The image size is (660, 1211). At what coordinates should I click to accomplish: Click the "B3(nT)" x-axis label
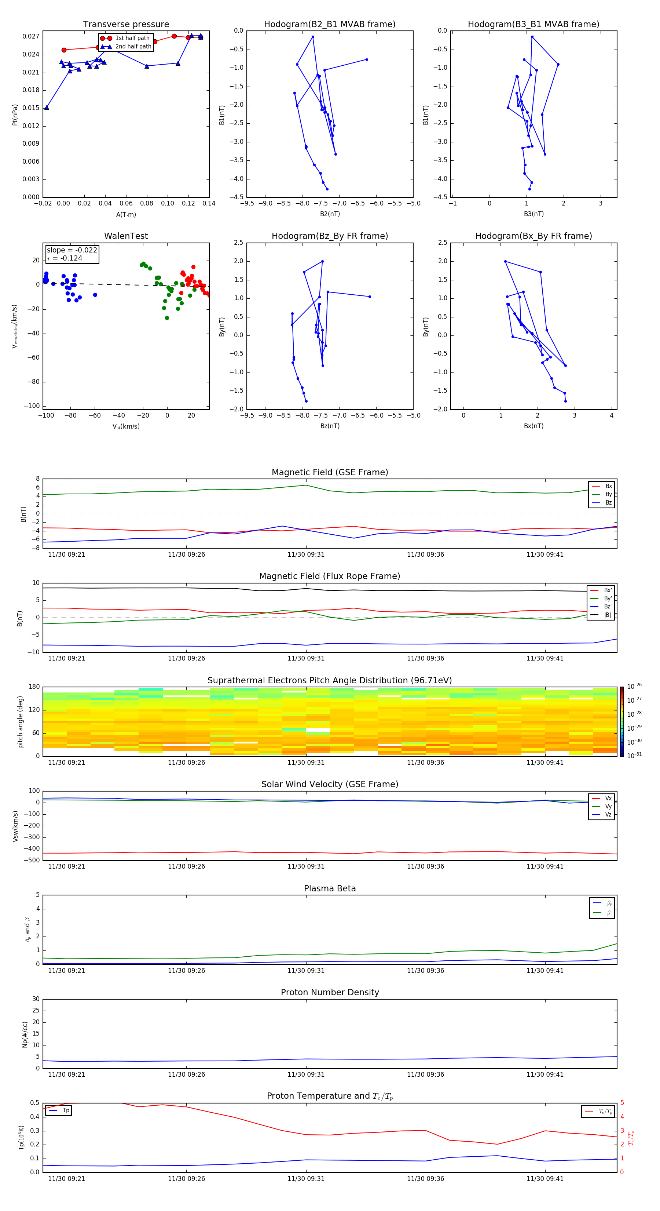pos(533,214)
